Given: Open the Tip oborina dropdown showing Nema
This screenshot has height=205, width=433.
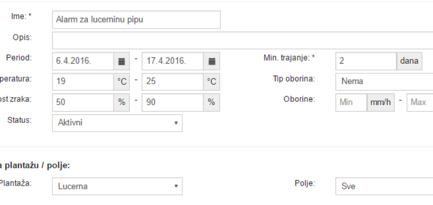Looking at the screenshot, I should [384, 81].
